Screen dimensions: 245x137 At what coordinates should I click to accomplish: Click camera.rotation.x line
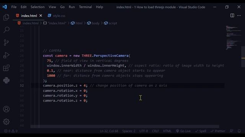tap(65, 91)
